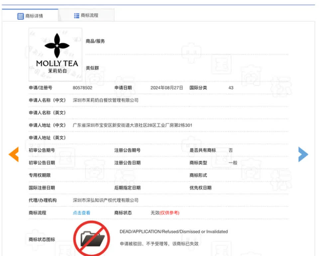Go to previous trademark with orange arrow
This screenshot has height=256, width=322.
click(x=14, y=154)
